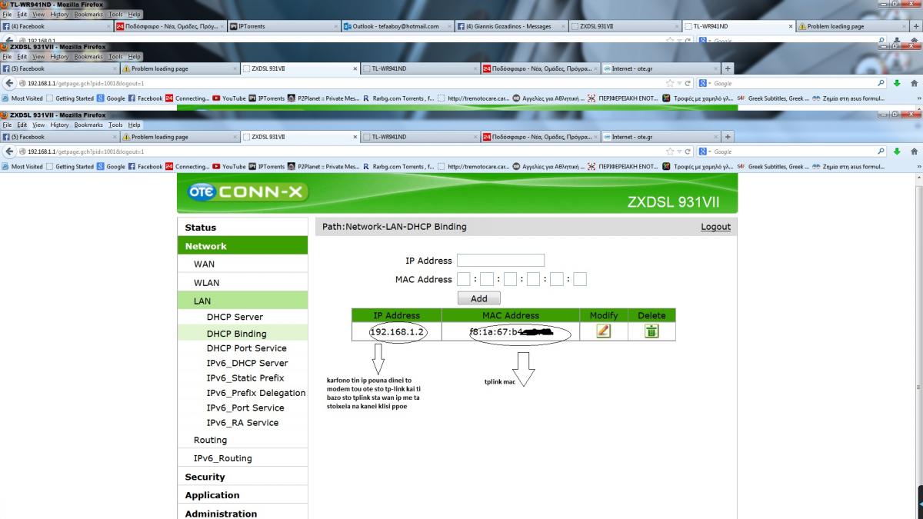The width and height of the screenshot is (923, 519).
Task: Switch to Internet - ote.gr tab in the frontmost window
Action: 660,137
